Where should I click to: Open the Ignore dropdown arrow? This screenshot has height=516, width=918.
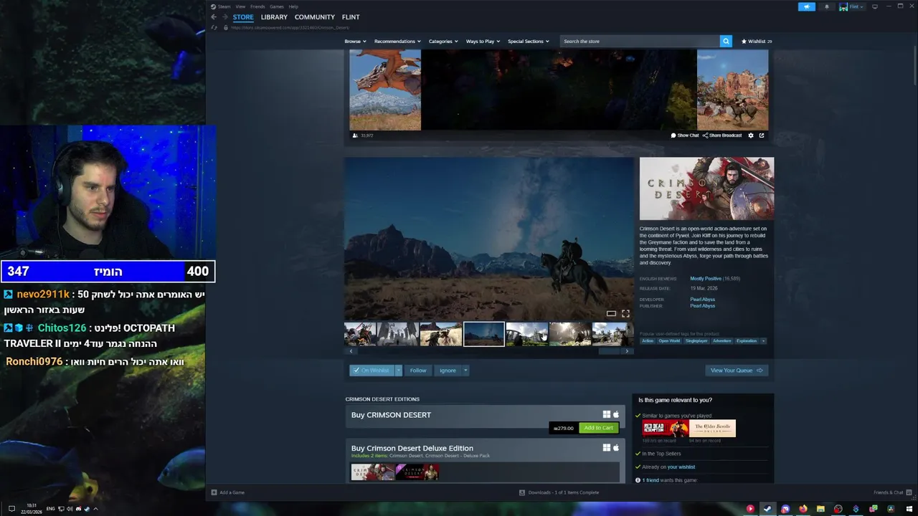465,371
